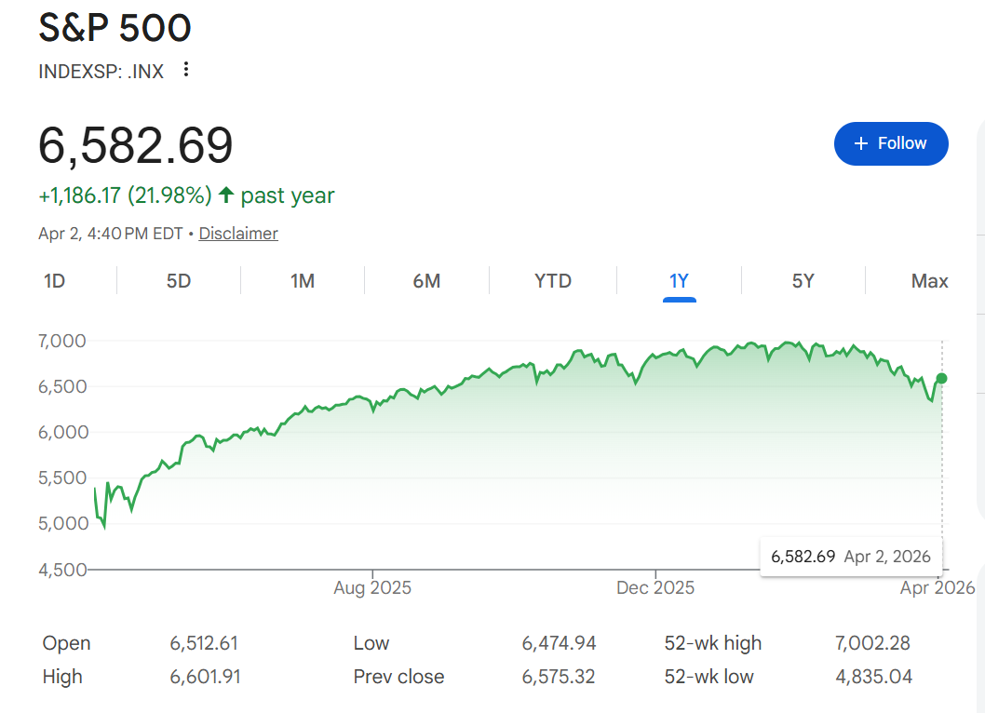View the 5Y chart range
This screenshot has width=985, height=713.
[x=803, y=281]
